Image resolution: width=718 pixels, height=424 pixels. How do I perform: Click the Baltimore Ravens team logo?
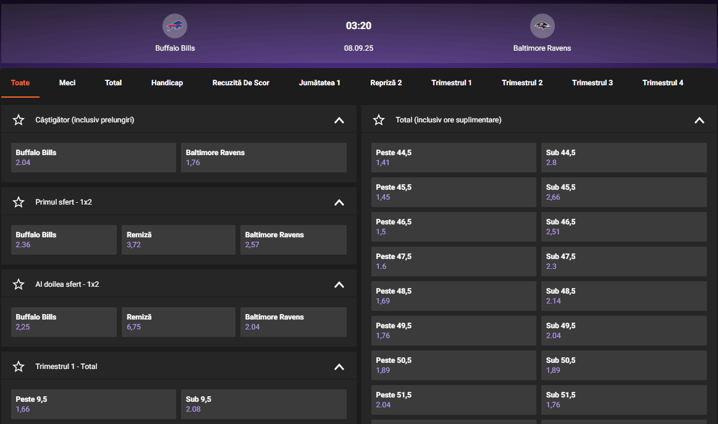[542, 26]
